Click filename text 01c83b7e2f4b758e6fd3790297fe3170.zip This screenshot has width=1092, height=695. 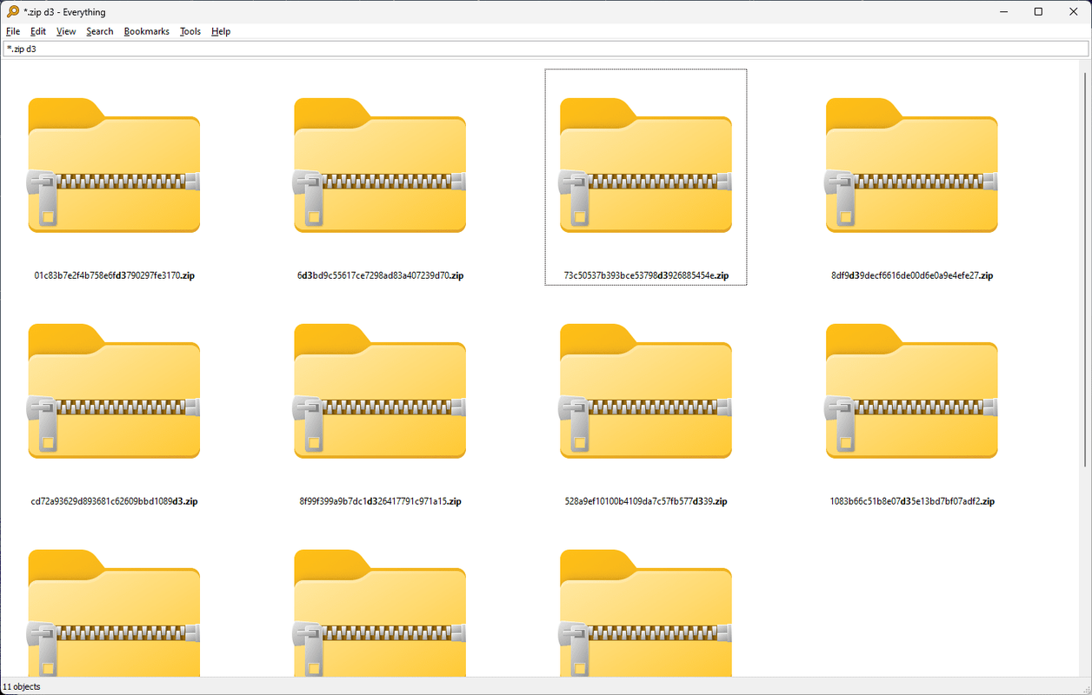114,275
